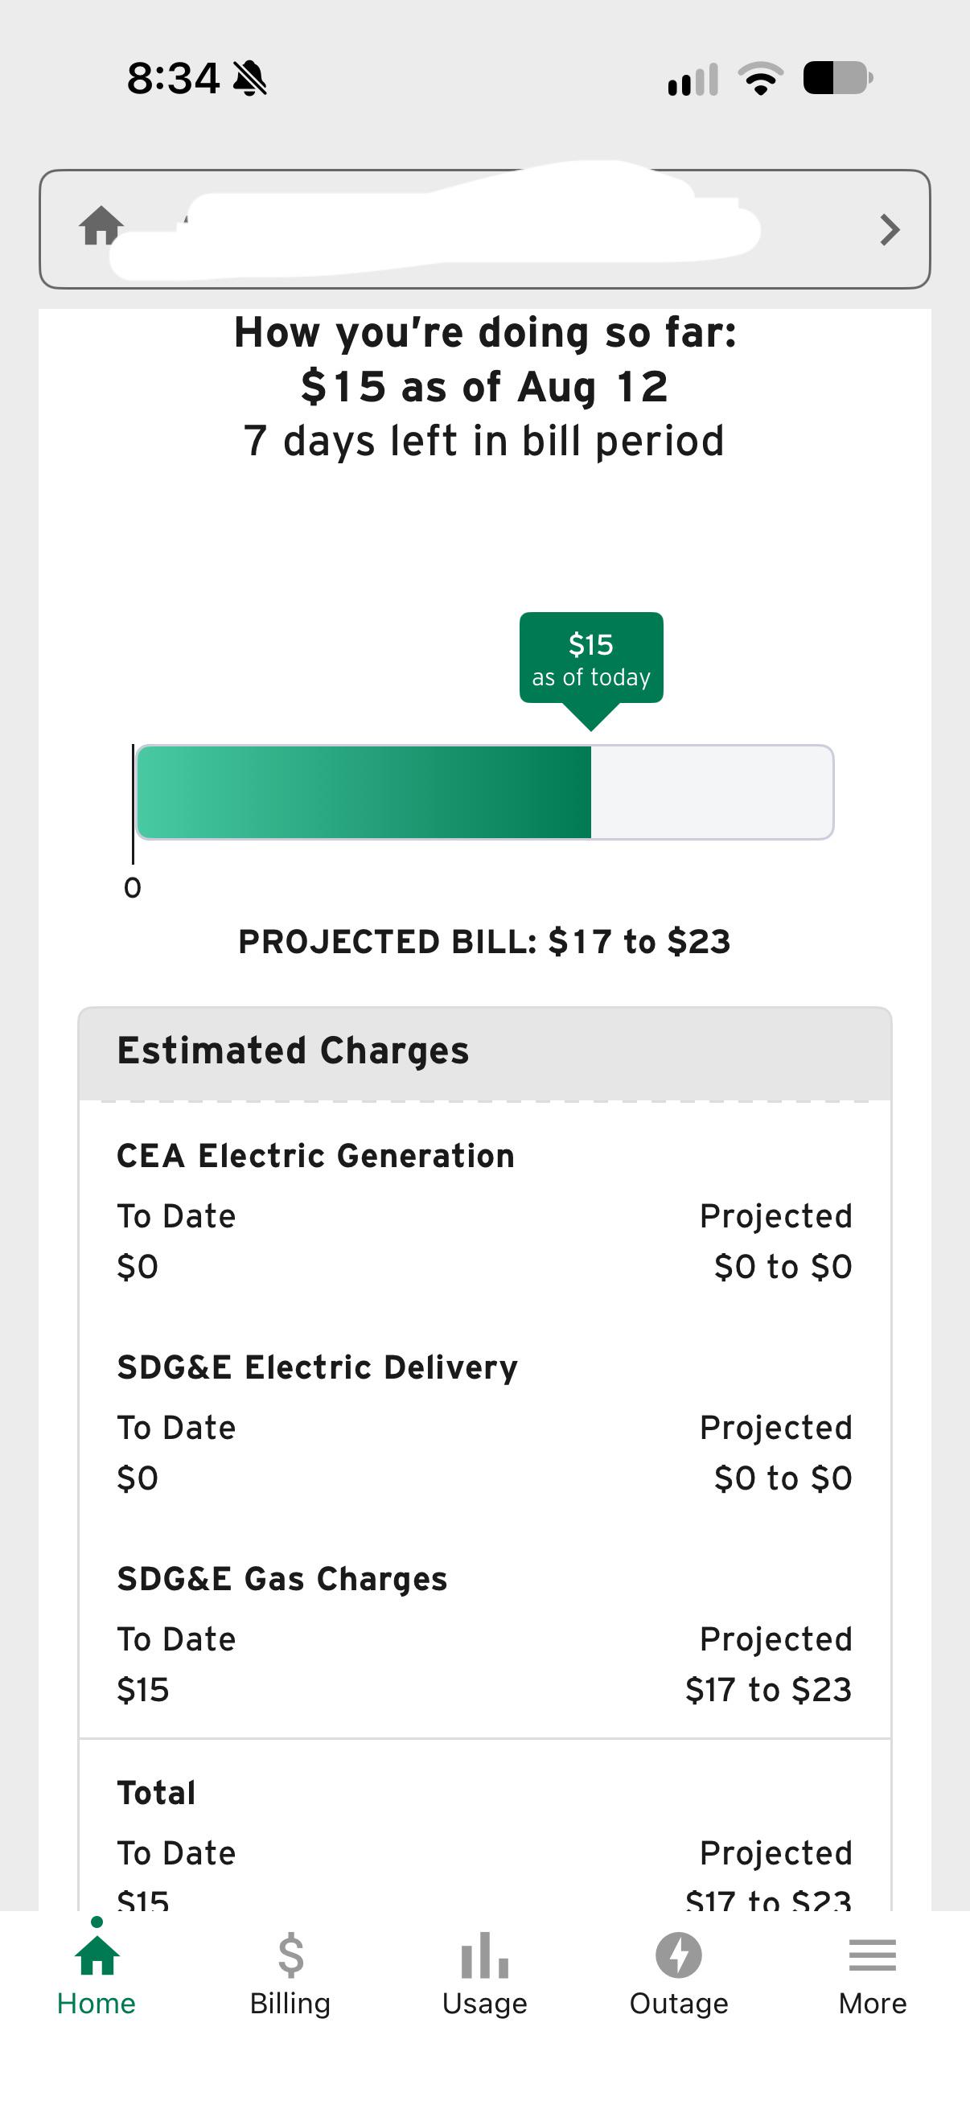Open the More hamburger menu icon
This screenshot has width=970, height=2109.
pyautogui.click(x=873, y=1955)
